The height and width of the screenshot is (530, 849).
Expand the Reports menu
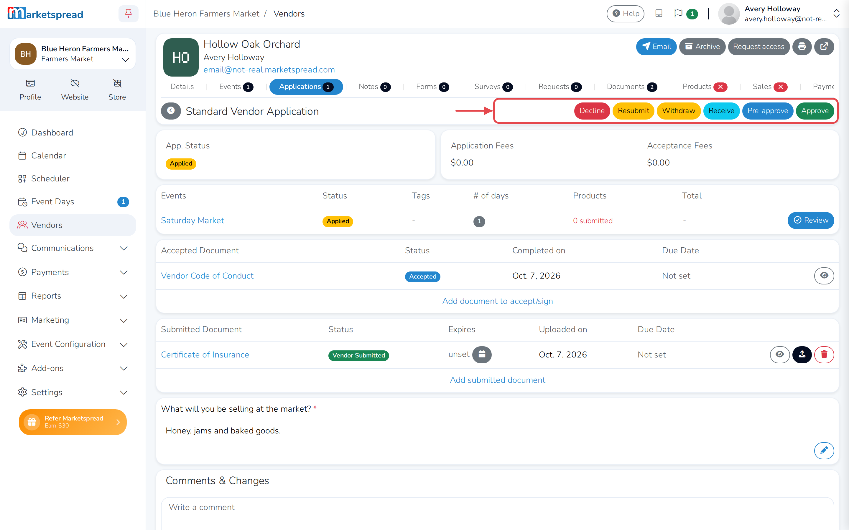[73, 296]
